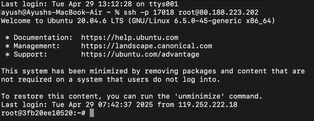Viewport: 314px width, 121px height.
Task: Click the asterisk bullet beside Management
Action: click(7, 46)
